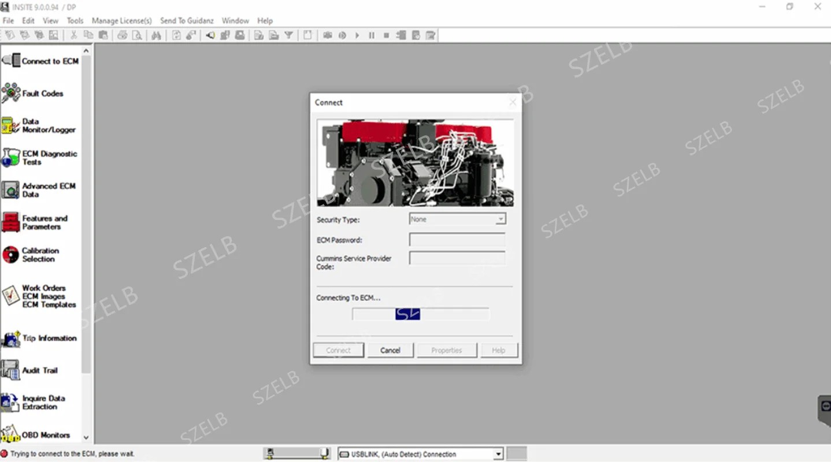This screenshot has height=462, width=831.
Task: Click the binoculars Find toolbar icon
Action: (x=156, y=36)
